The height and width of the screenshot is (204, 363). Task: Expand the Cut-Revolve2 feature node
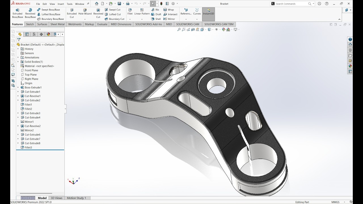point(18,126)
